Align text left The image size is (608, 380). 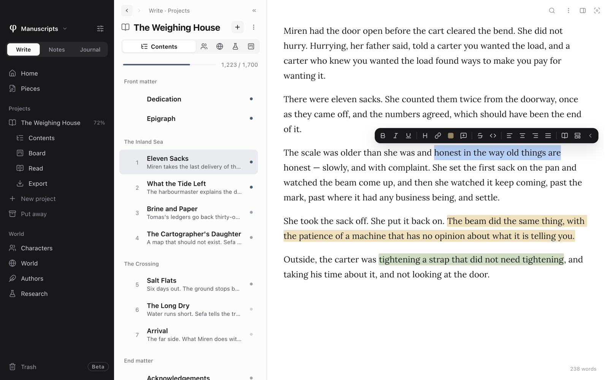pos(510,136)
